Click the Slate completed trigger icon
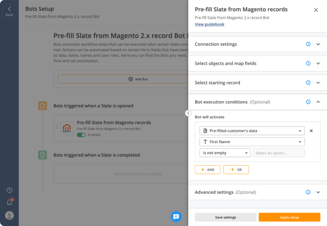The height and width of the screenshot is (226, 327). [x=42, y=155]
